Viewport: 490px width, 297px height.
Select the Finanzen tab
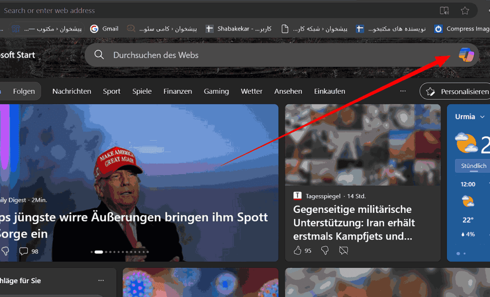(x=178, y=91)
